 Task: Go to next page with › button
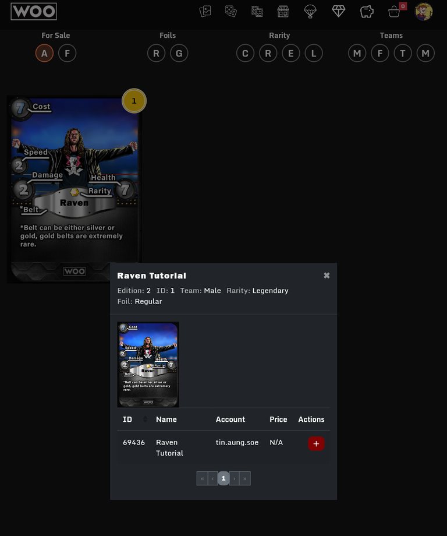point(234,478)
